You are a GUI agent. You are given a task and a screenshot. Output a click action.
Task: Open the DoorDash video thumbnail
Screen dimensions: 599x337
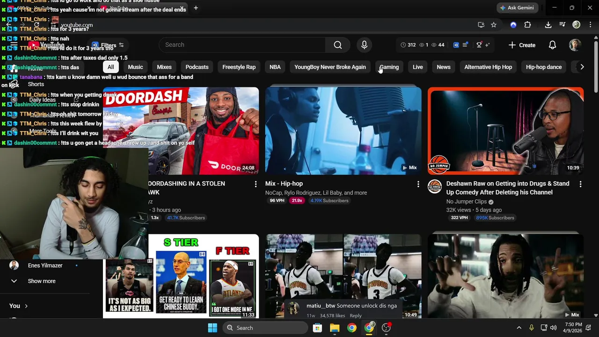click(x=181, y=131)
